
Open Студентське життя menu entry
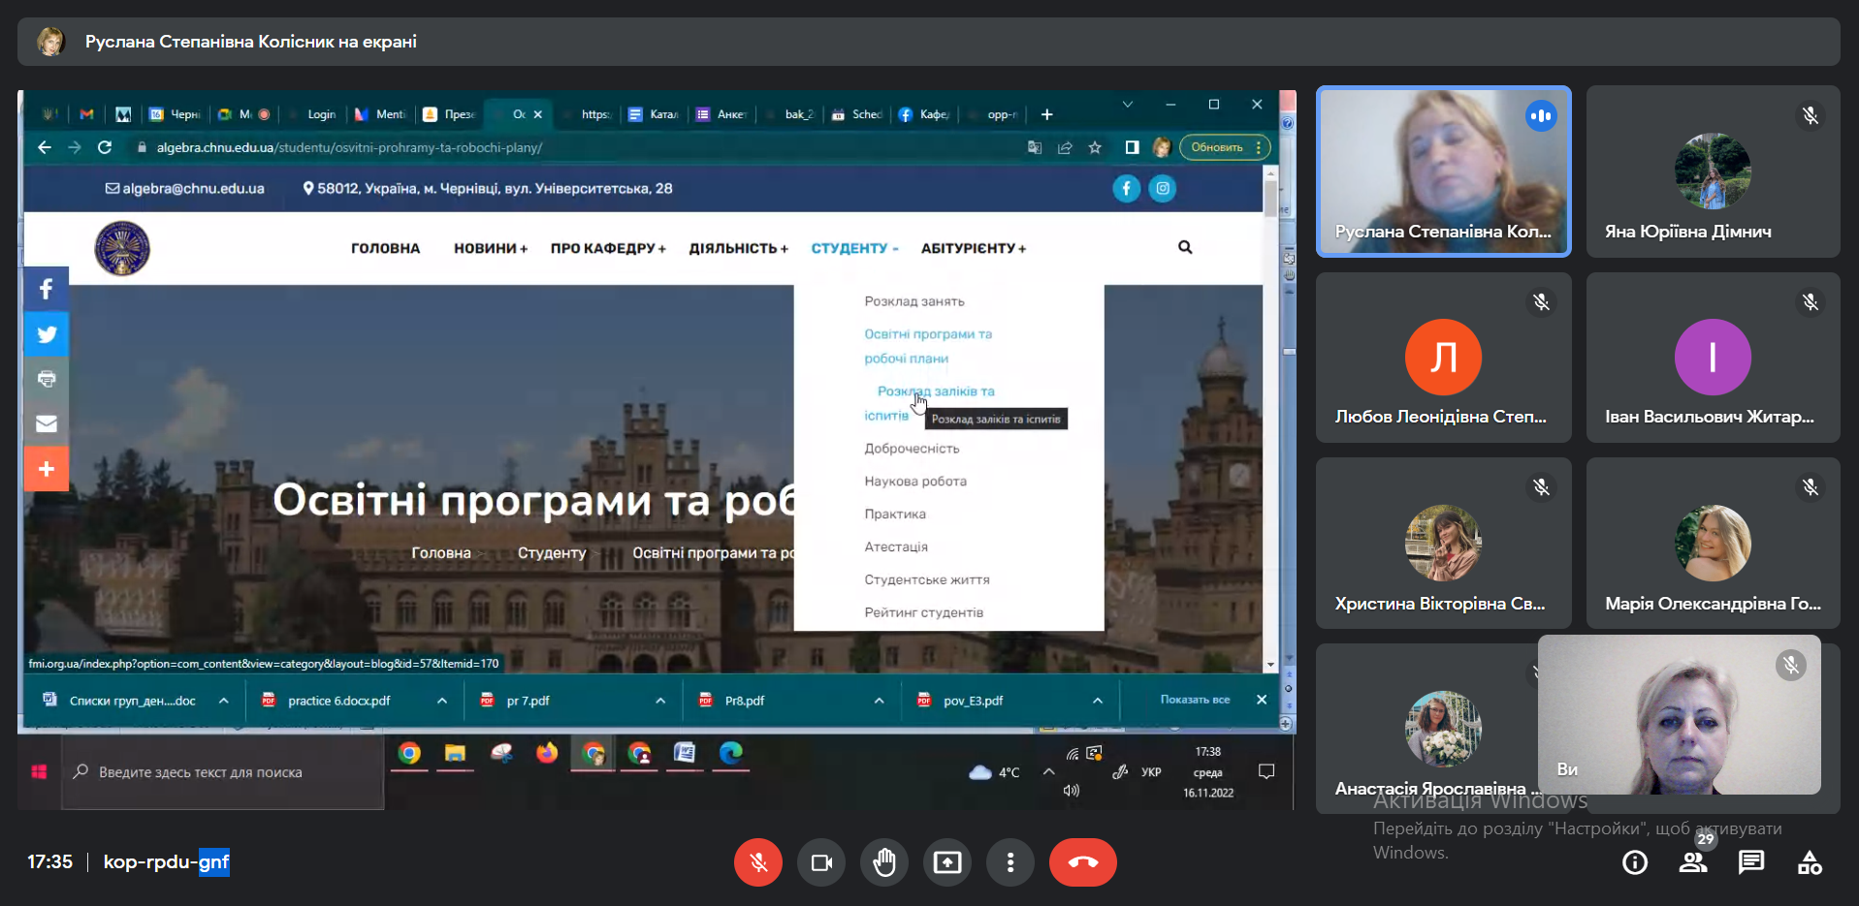[927, 580]
